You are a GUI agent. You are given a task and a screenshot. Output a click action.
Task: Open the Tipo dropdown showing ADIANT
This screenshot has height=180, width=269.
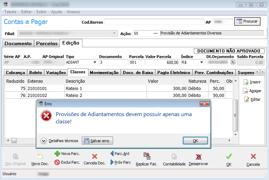(x=95, y=63)
